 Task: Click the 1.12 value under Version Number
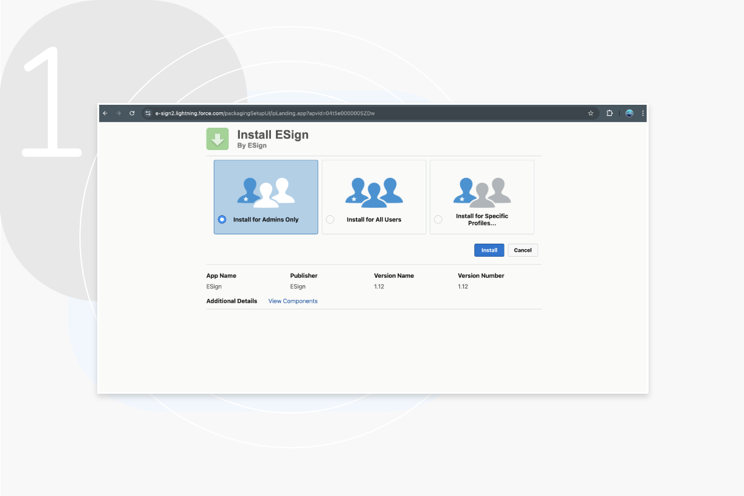click(x=463, y=287)
